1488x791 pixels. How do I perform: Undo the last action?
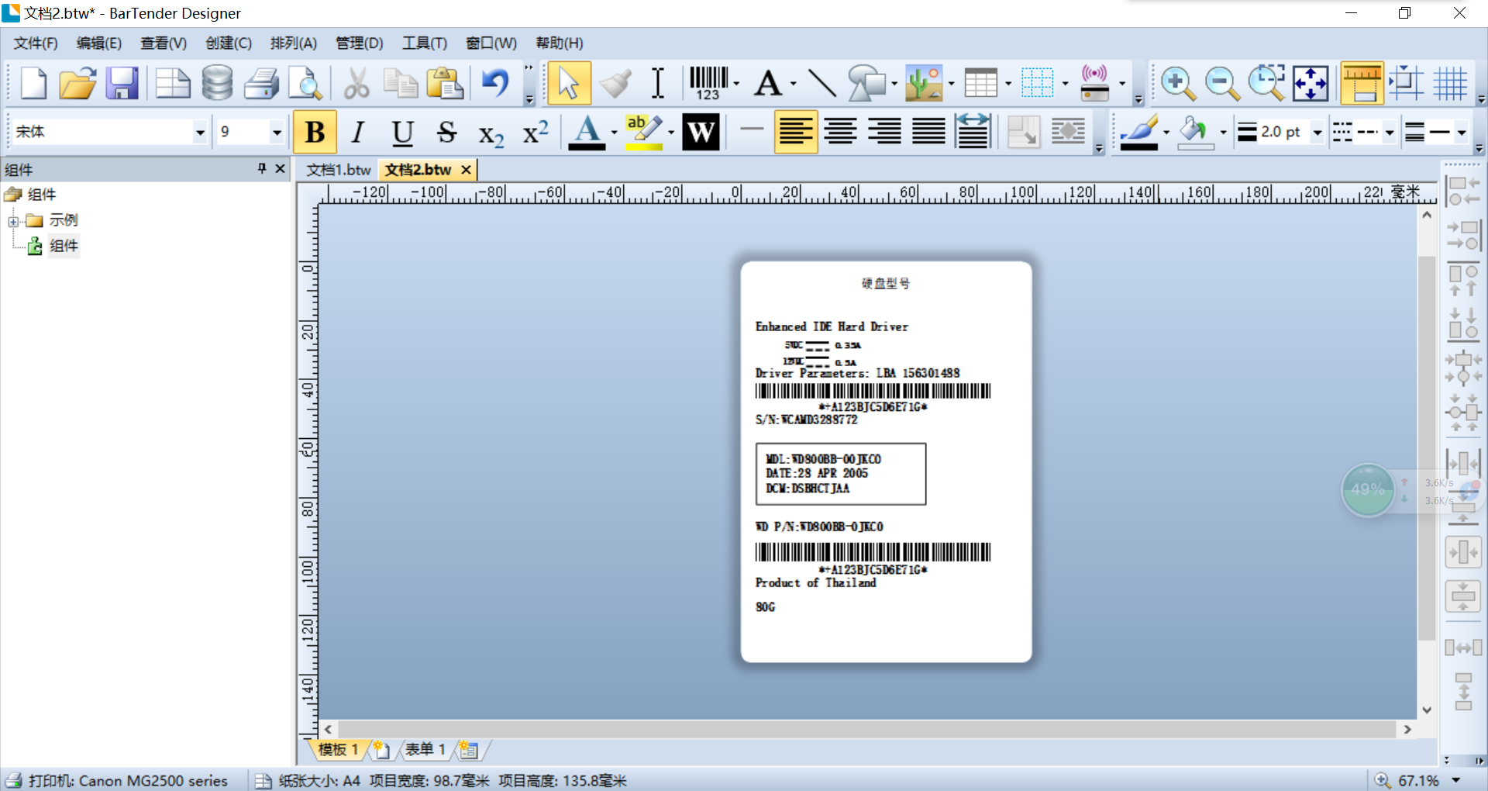[495, 83]
